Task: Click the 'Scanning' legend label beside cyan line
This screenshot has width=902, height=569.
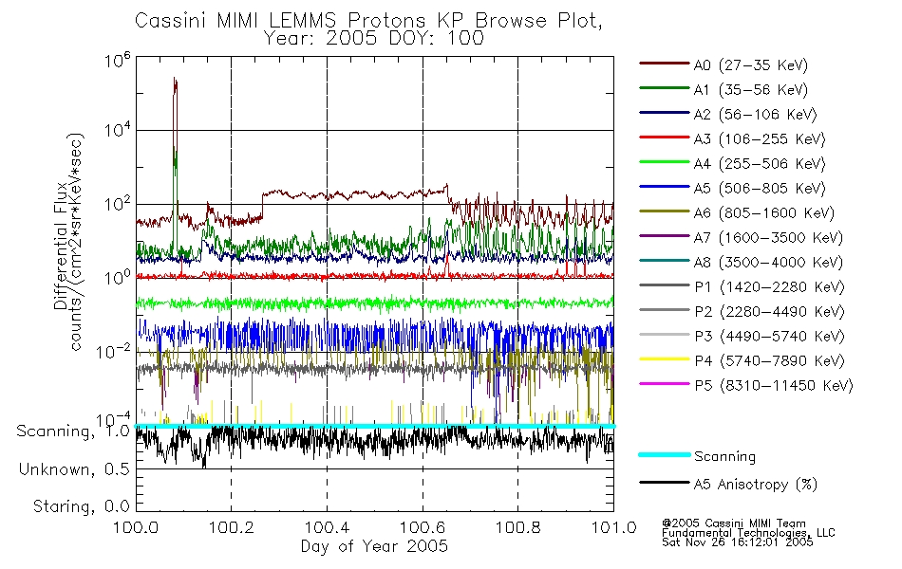Action: click(724, 456)
